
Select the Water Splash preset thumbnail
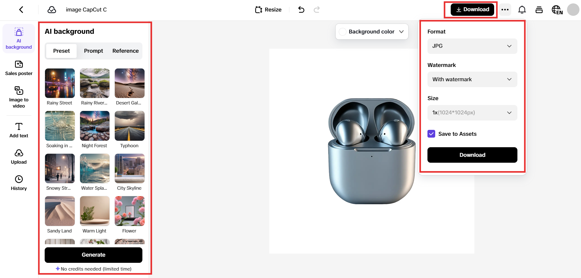pos(95,168)
